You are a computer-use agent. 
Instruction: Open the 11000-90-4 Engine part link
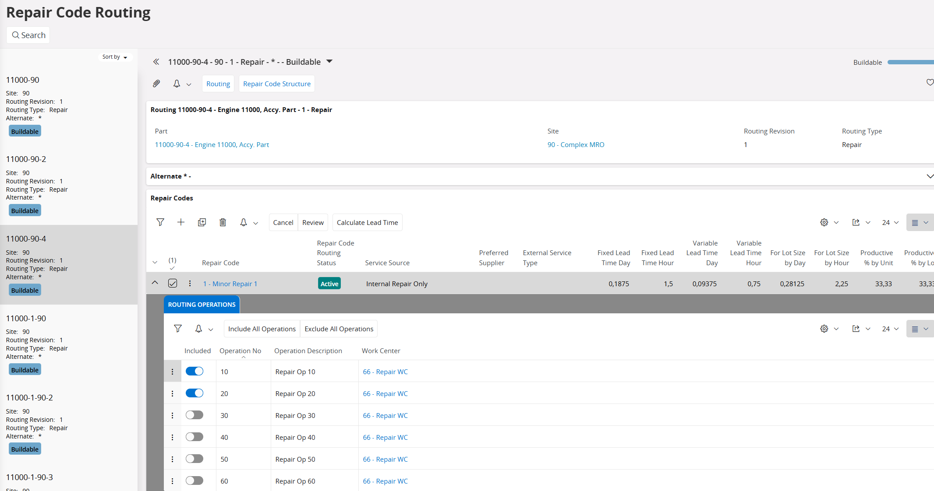(212, 144)
